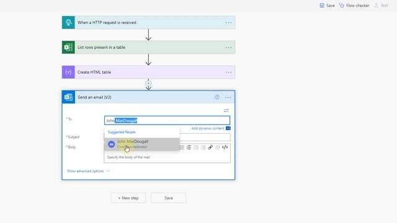Click John MacDougall's avatar in suggestions

(112, 144)
